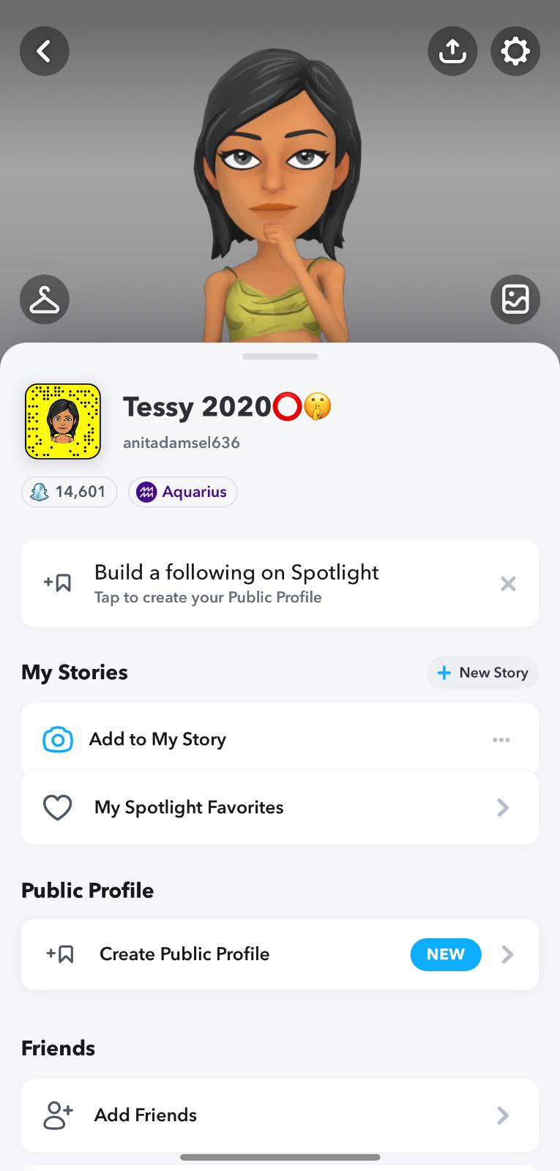This screenshot has width=560, height=1171.
Task: Tap the sheet drag handle bar
Action: click(x=280, y=357)
